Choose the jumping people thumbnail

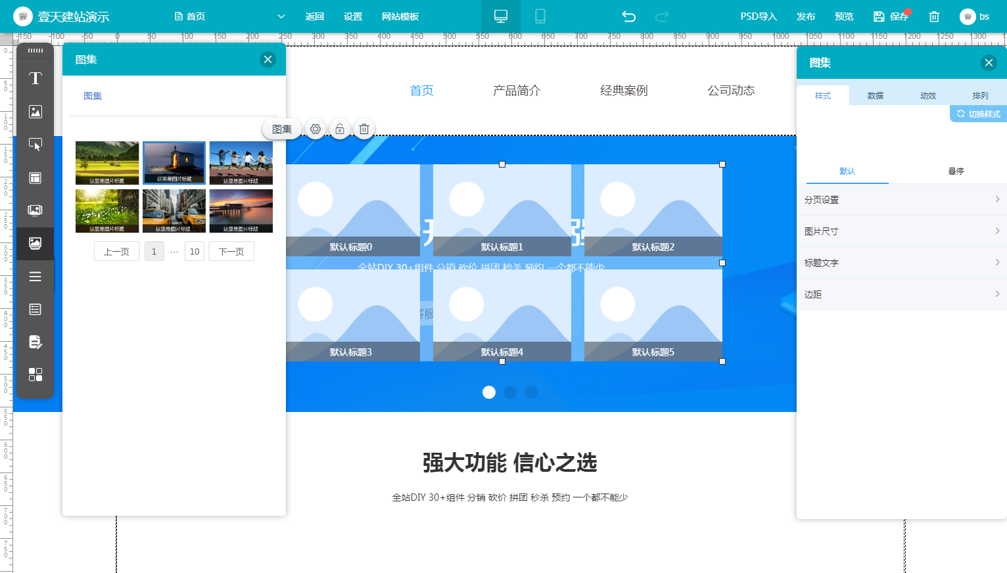pyautogui.click(x=241, y=163)
